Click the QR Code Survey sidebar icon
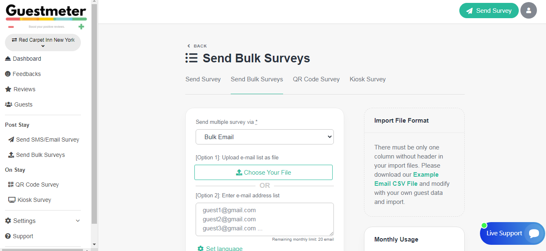The width and height of the screenshot is (546, 251). [11, 185]
